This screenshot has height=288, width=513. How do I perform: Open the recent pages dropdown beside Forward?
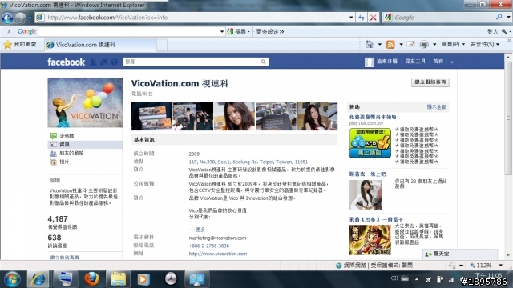point(30,18)
